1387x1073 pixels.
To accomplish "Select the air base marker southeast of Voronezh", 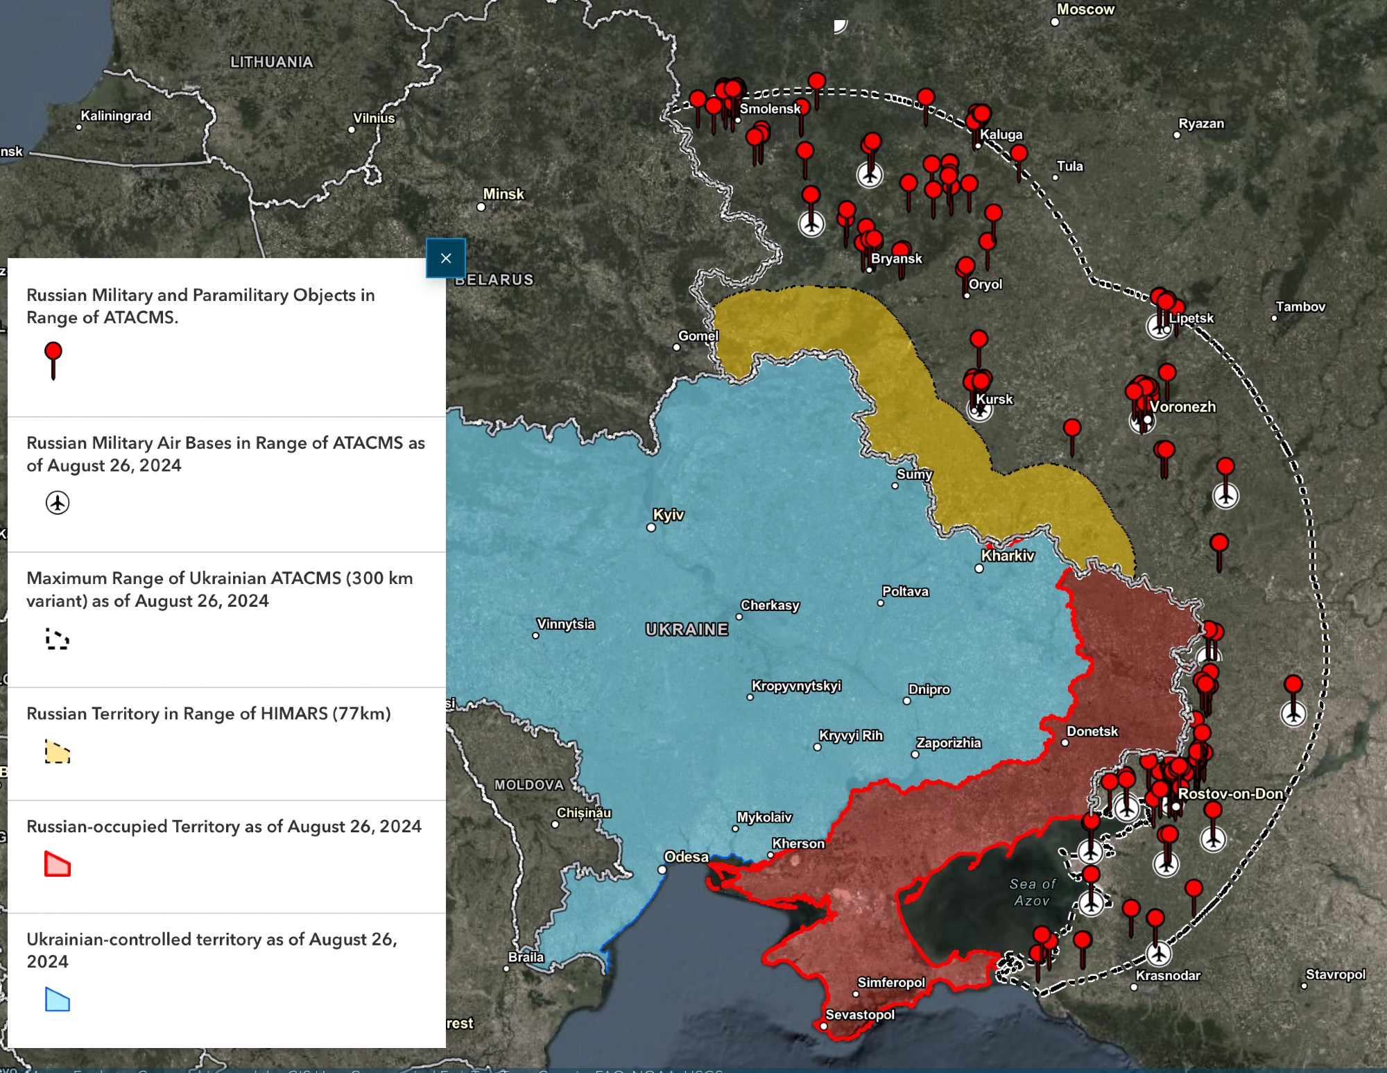I will (x=1225, y=495).
